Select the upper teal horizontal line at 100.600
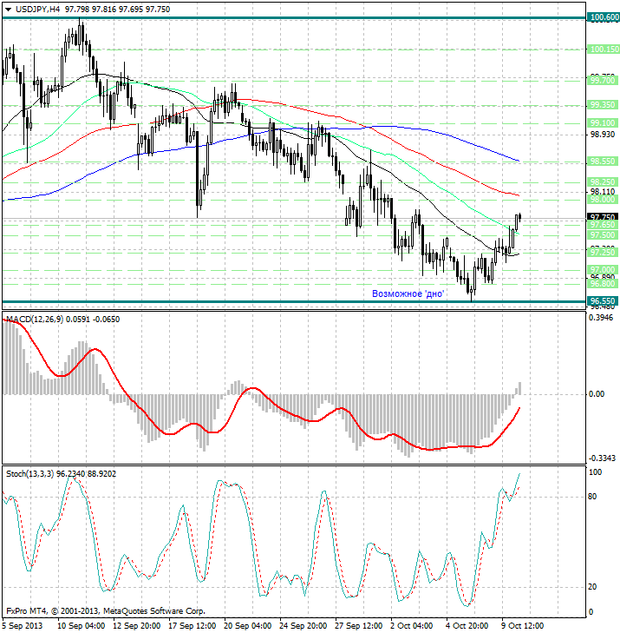The height and width of the screenshot is (633, 620). tap(293, 17)
